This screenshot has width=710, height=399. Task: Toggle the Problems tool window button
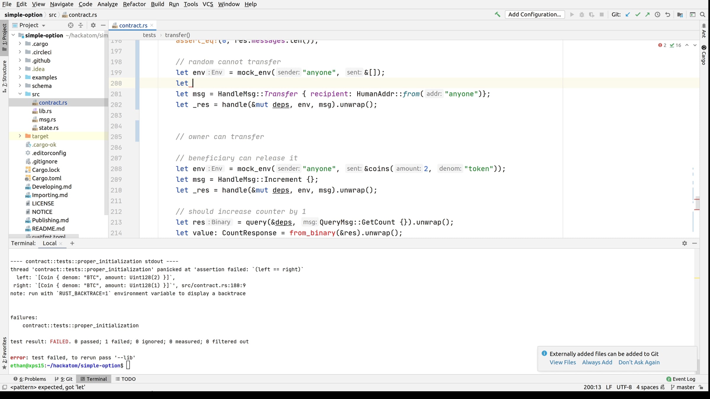(30, 379)
